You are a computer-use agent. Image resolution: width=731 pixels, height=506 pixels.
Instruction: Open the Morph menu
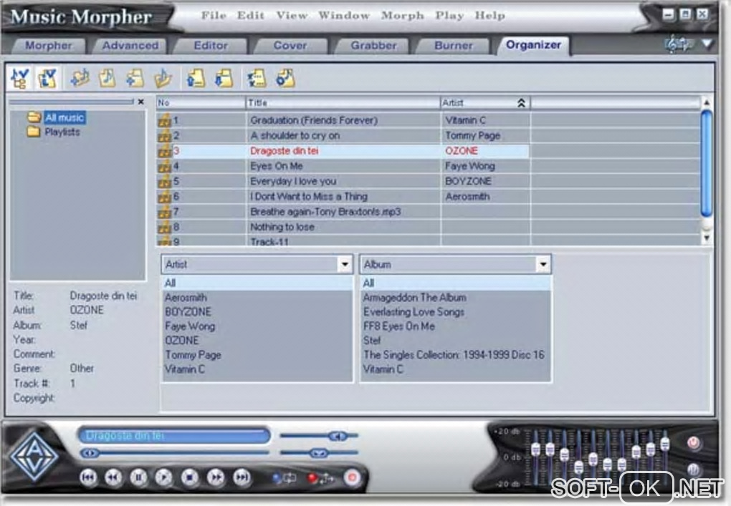(x=402, y=15)
